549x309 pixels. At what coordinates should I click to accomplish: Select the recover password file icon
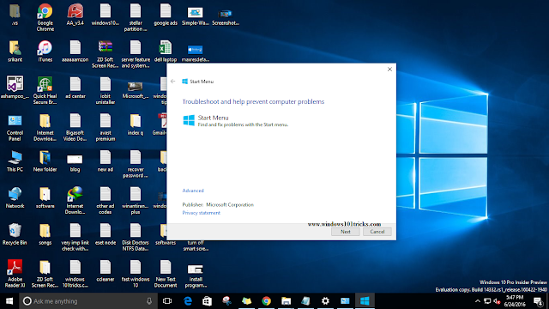136,164
